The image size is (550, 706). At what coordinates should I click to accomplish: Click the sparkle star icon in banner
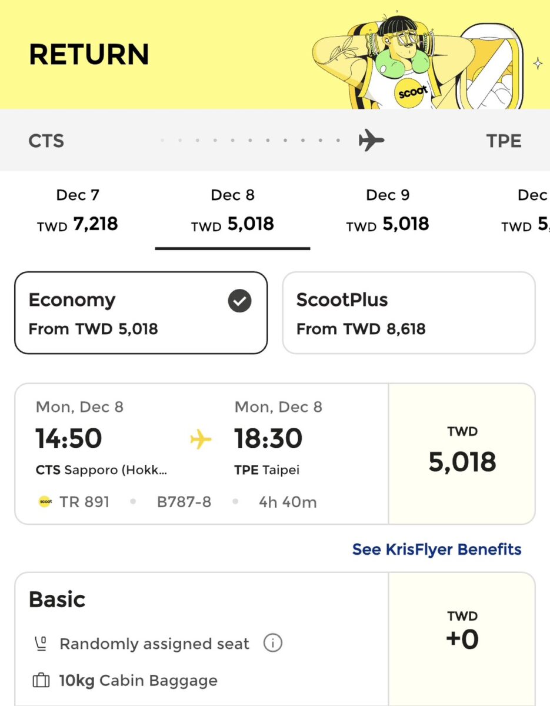[538, 64]
